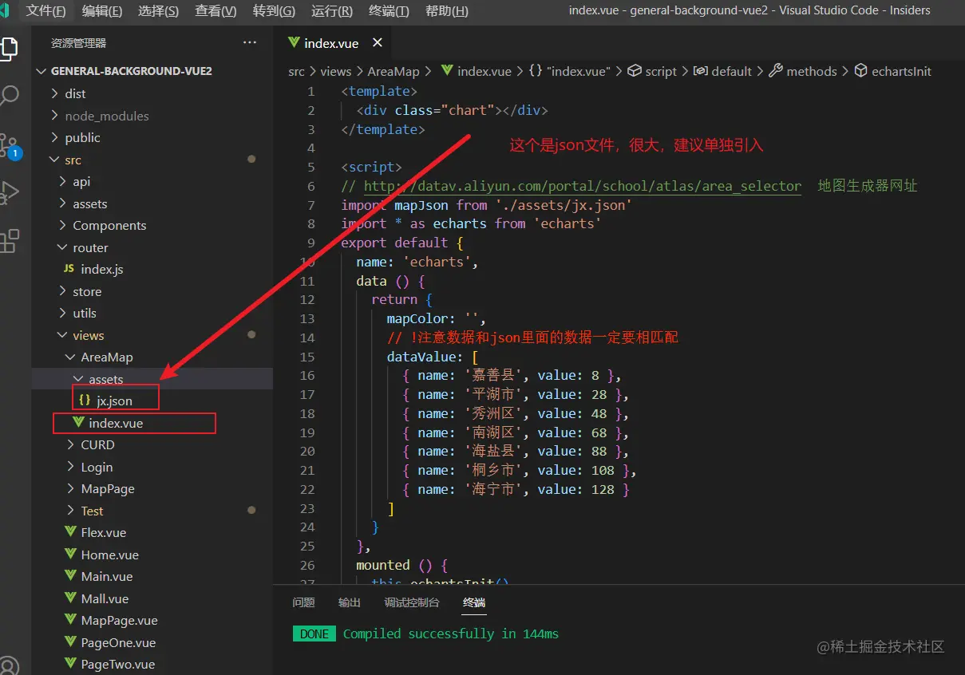The height and width of the screenshot is (675, 965).
Task: Open the Extensions view
Action: coord(8,240)
